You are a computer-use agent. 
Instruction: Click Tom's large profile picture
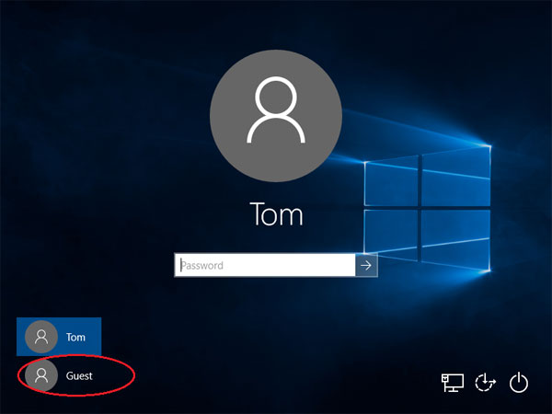tap(276, 116)
